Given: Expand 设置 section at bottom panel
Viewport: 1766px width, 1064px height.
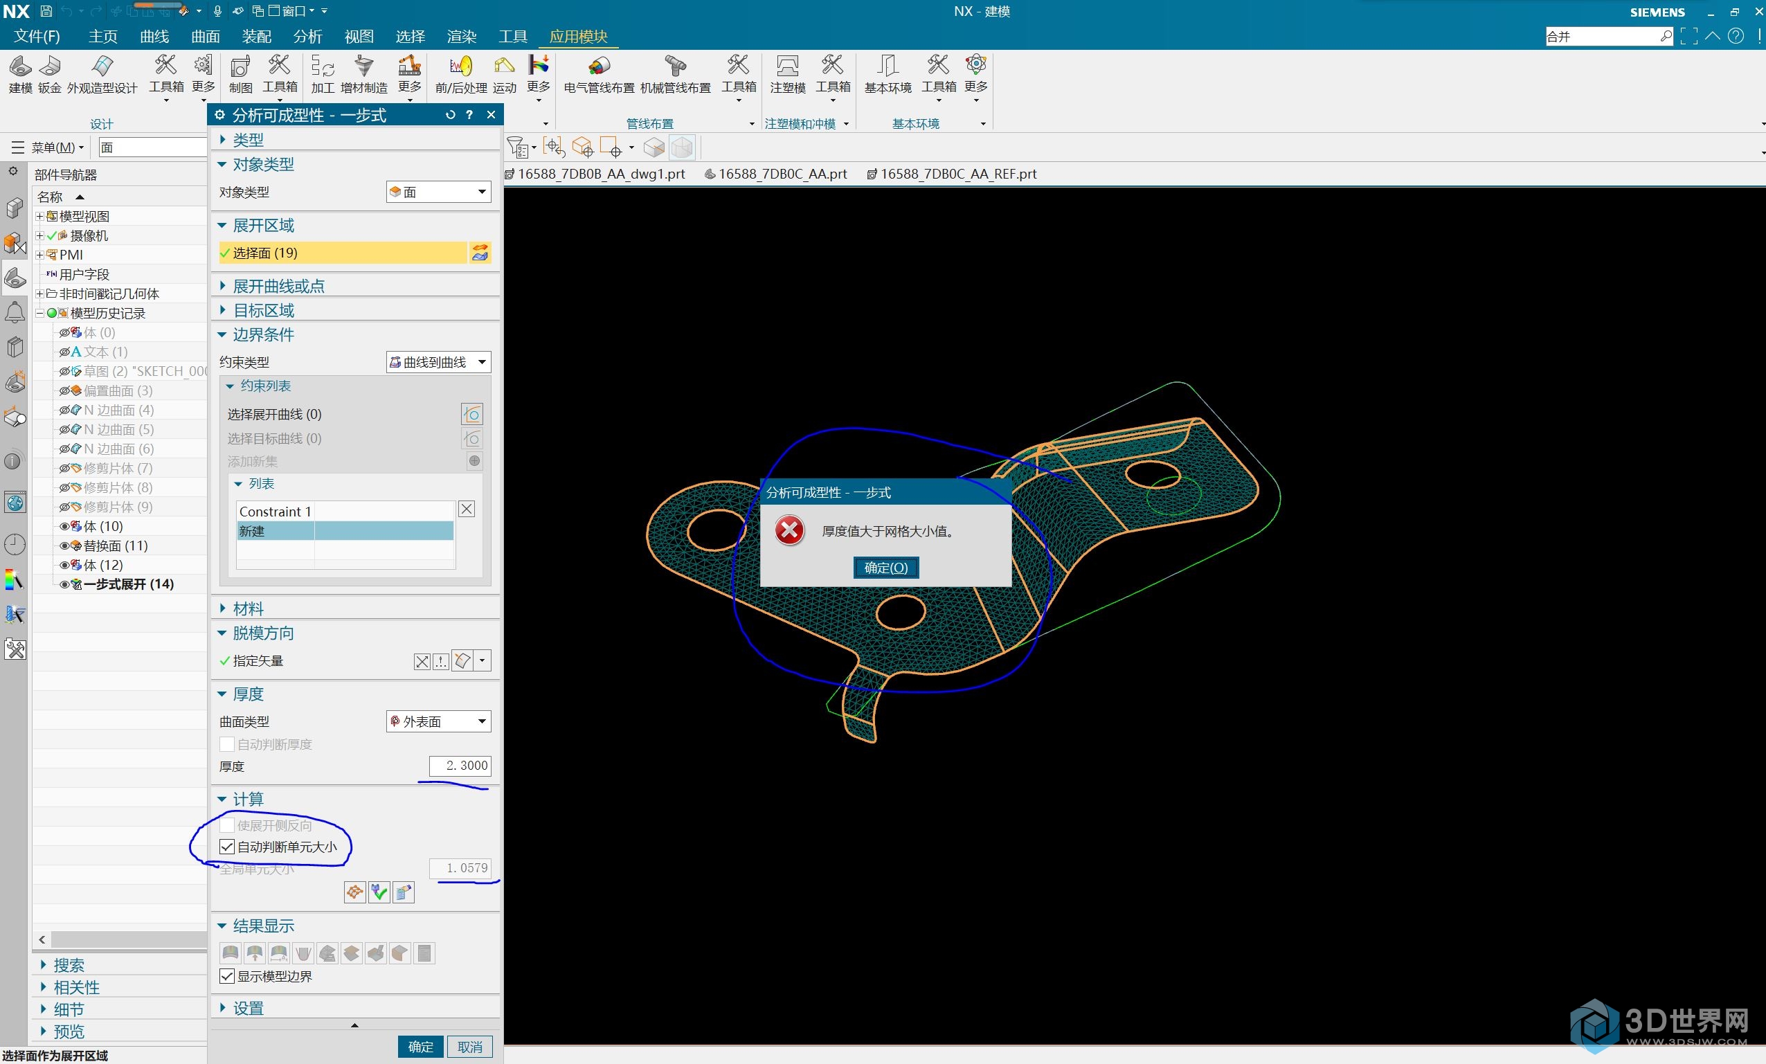Looking at the screenshot, I should (x=247, y=1007).
